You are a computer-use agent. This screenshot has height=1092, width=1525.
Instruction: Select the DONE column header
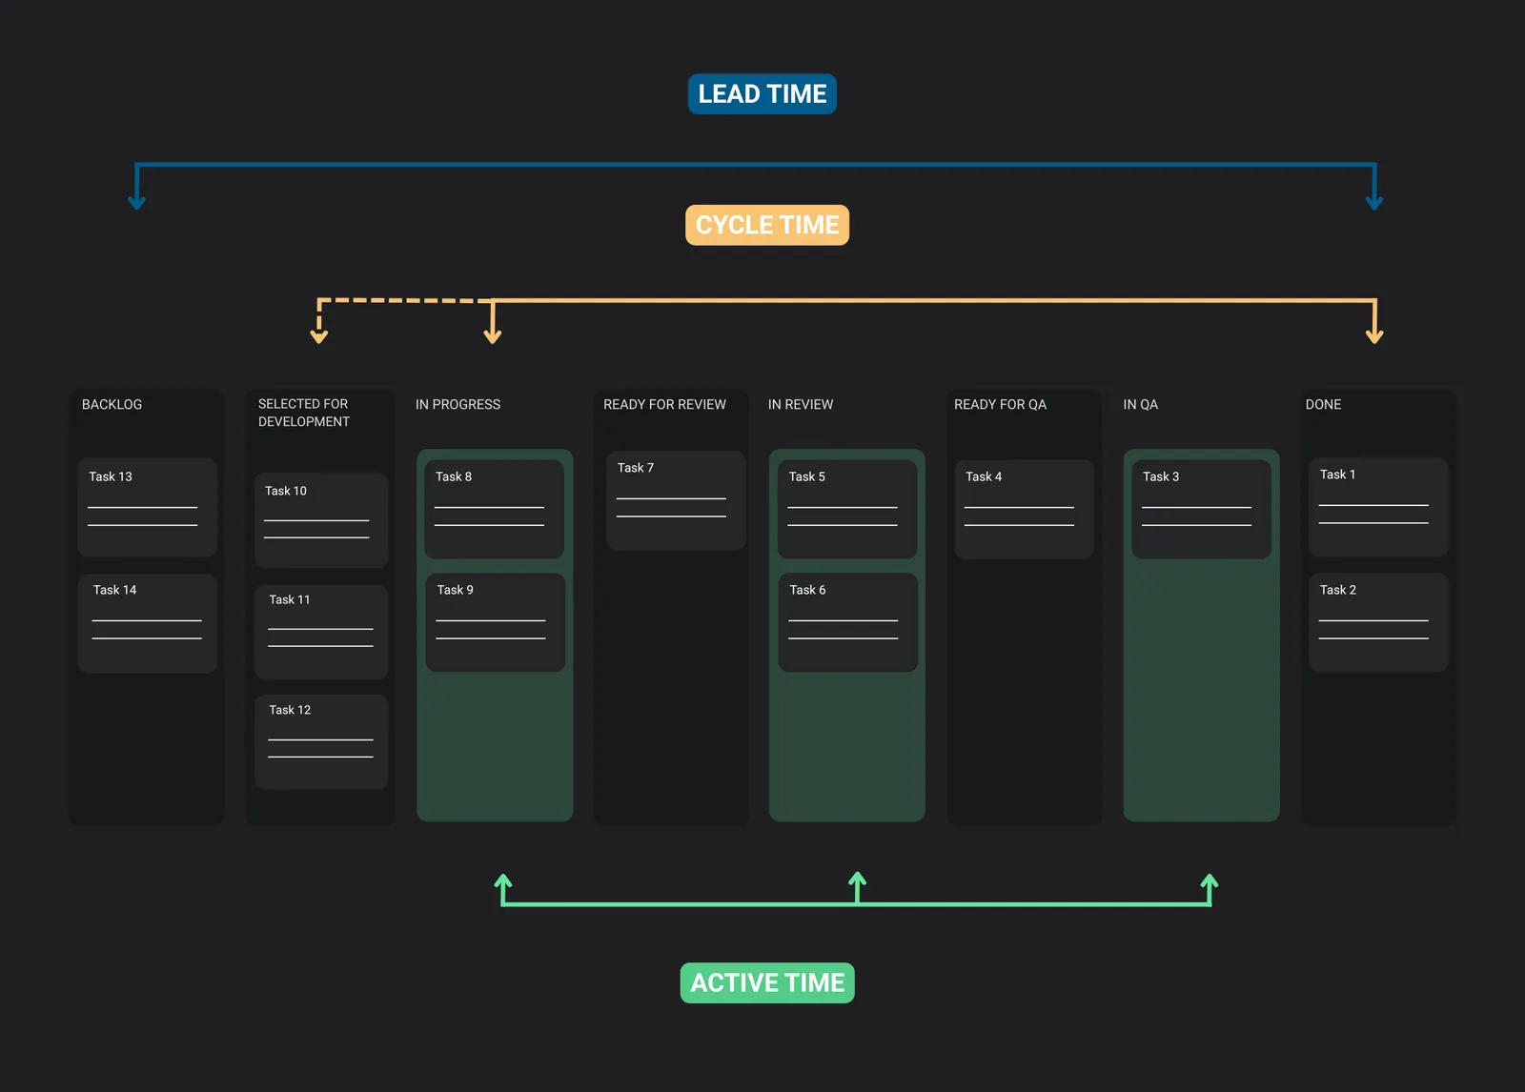pos(1323,404)
